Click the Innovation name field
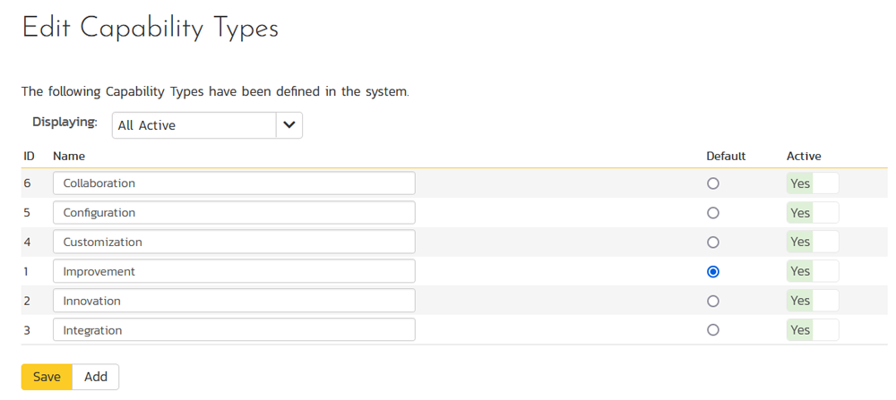Screen dimensions: 896x400 pos(234,301)
